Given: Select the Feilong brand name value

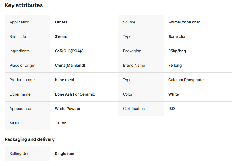Looking at the screenshot, I should point(175,65).
